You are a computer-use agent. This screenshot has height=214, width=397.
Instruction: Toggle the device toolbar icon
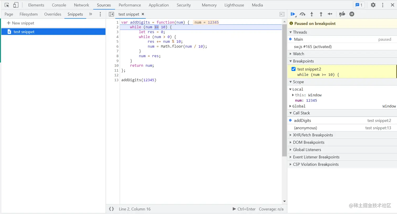coord(16,5)
